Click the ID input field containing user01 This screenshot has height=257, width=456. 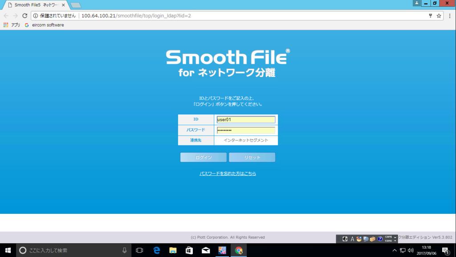tap(246, 119)
